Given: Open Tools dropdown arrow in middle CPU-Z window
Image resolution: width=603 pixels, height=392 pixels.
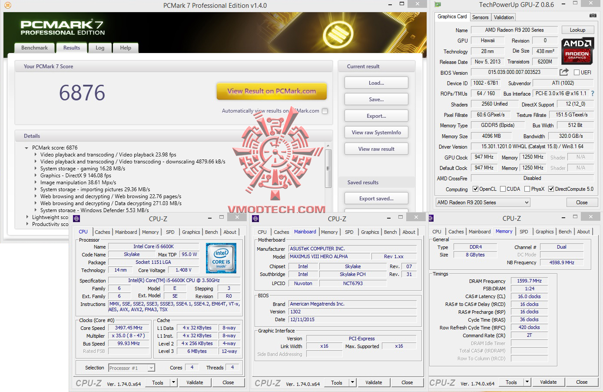Looking at the screenshot, I should [353, 382].
